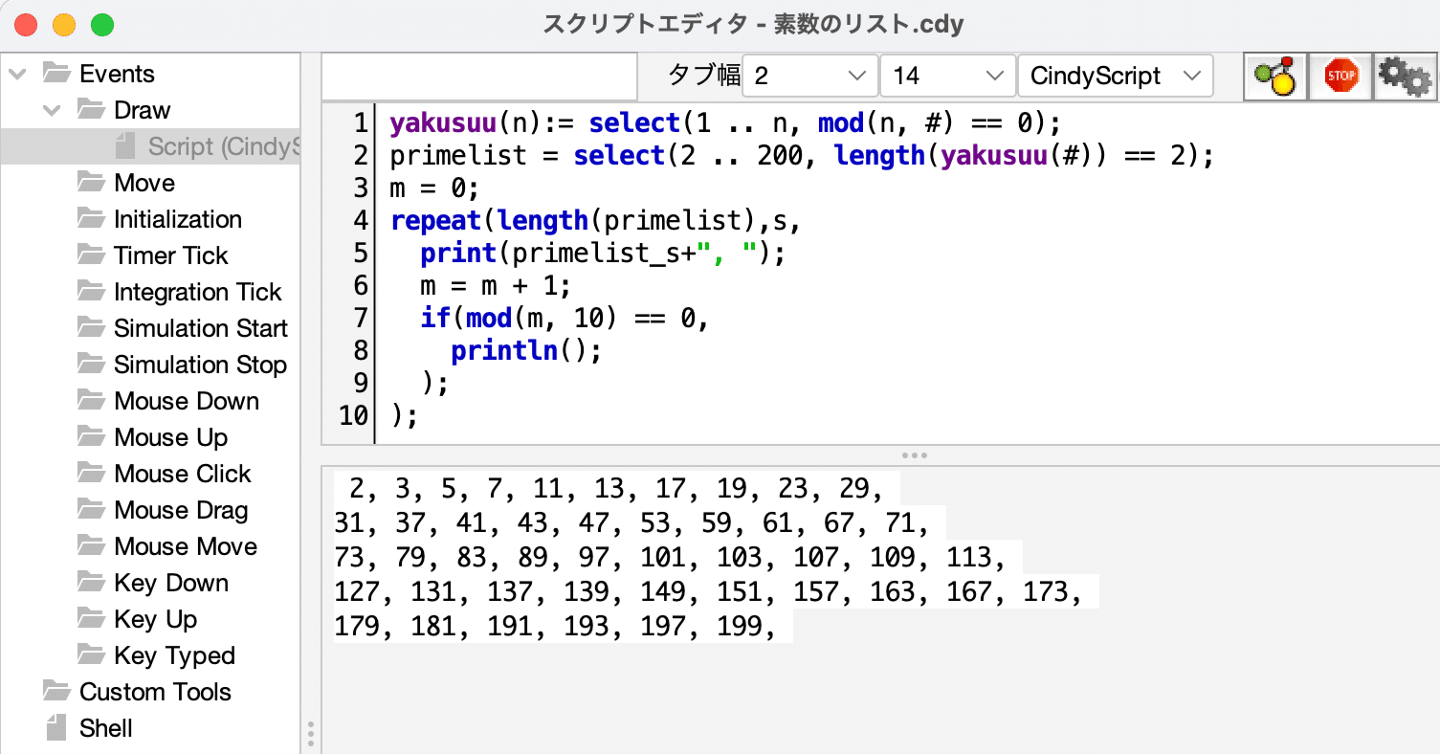Run the script with the play icon
This screenshot has width=1440, height=754.
1274,77
